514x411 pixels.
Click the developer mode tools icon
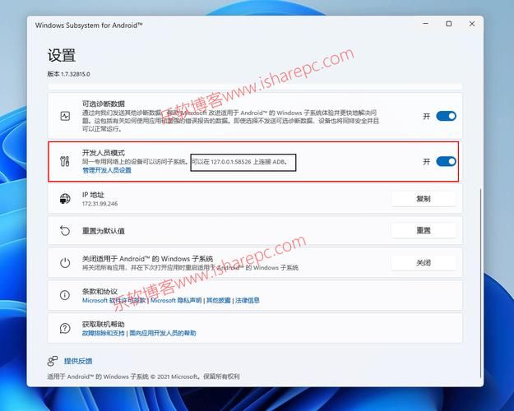tap(65, 162)
